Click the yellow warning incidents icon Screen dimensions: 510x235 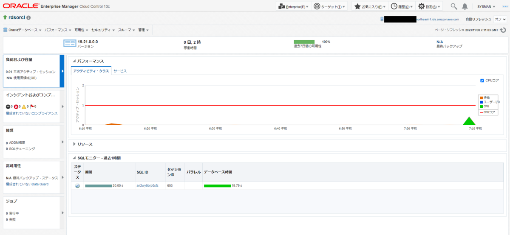click(x=24, y=106)
